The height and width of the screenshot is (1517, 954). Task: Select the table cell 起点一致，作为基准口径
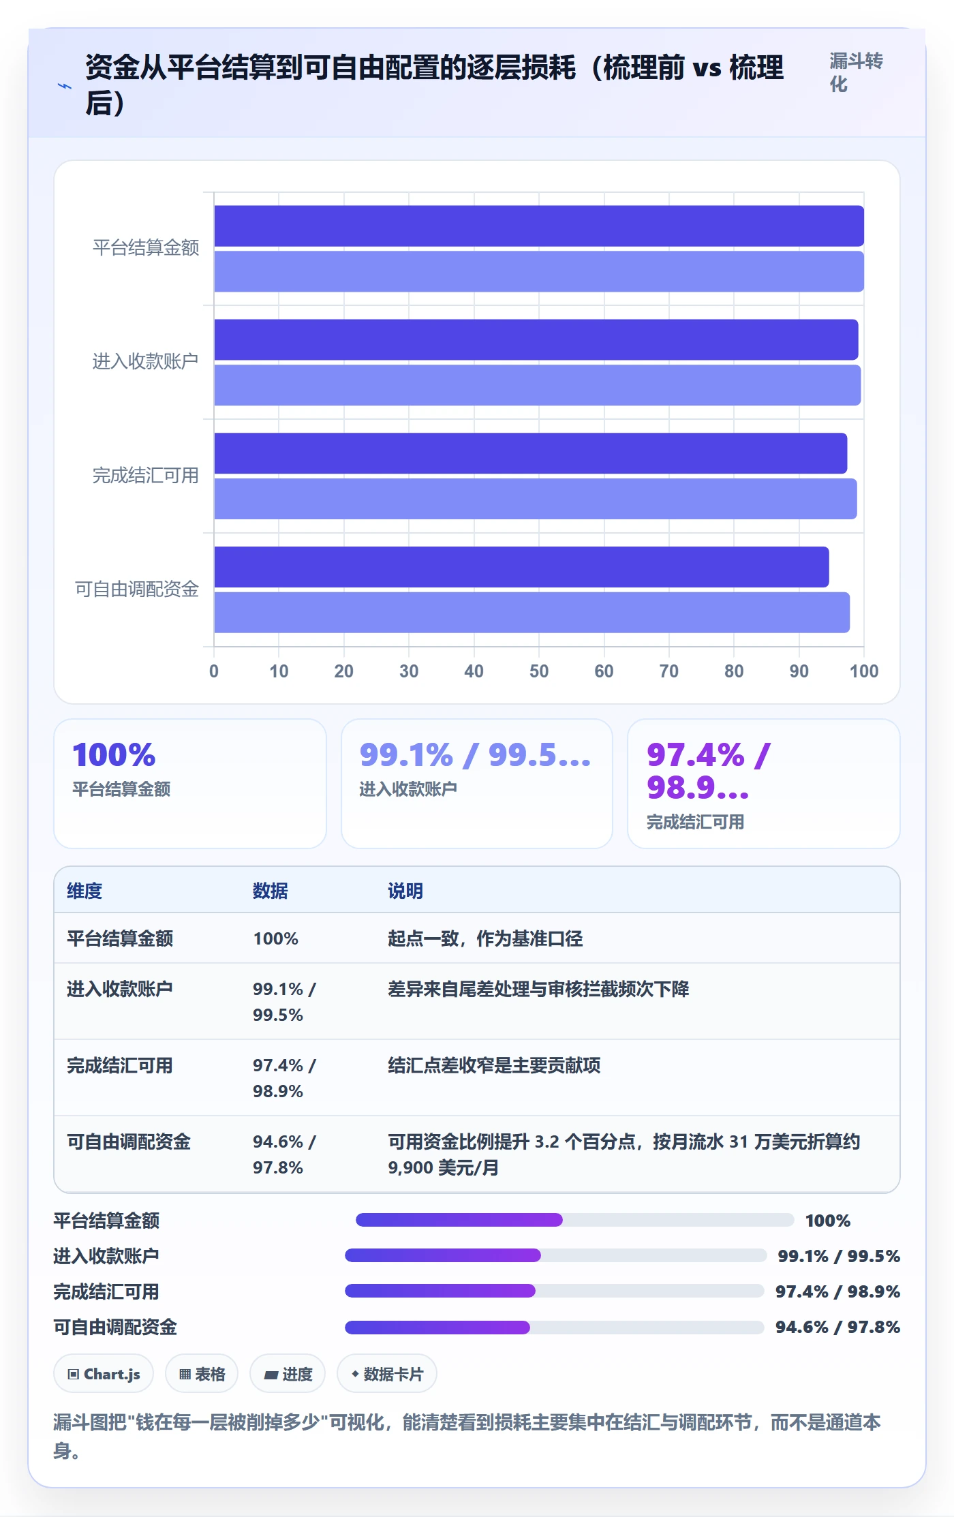point(485,938)
